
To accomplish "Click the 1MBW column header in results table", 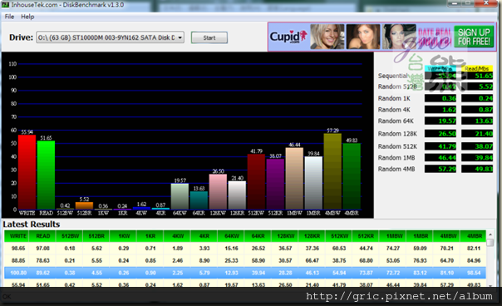I will (393, 236).
